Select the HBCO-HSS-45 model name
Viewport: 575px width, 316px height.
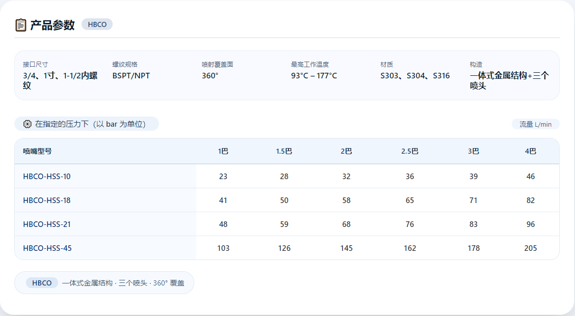point(47,248)
